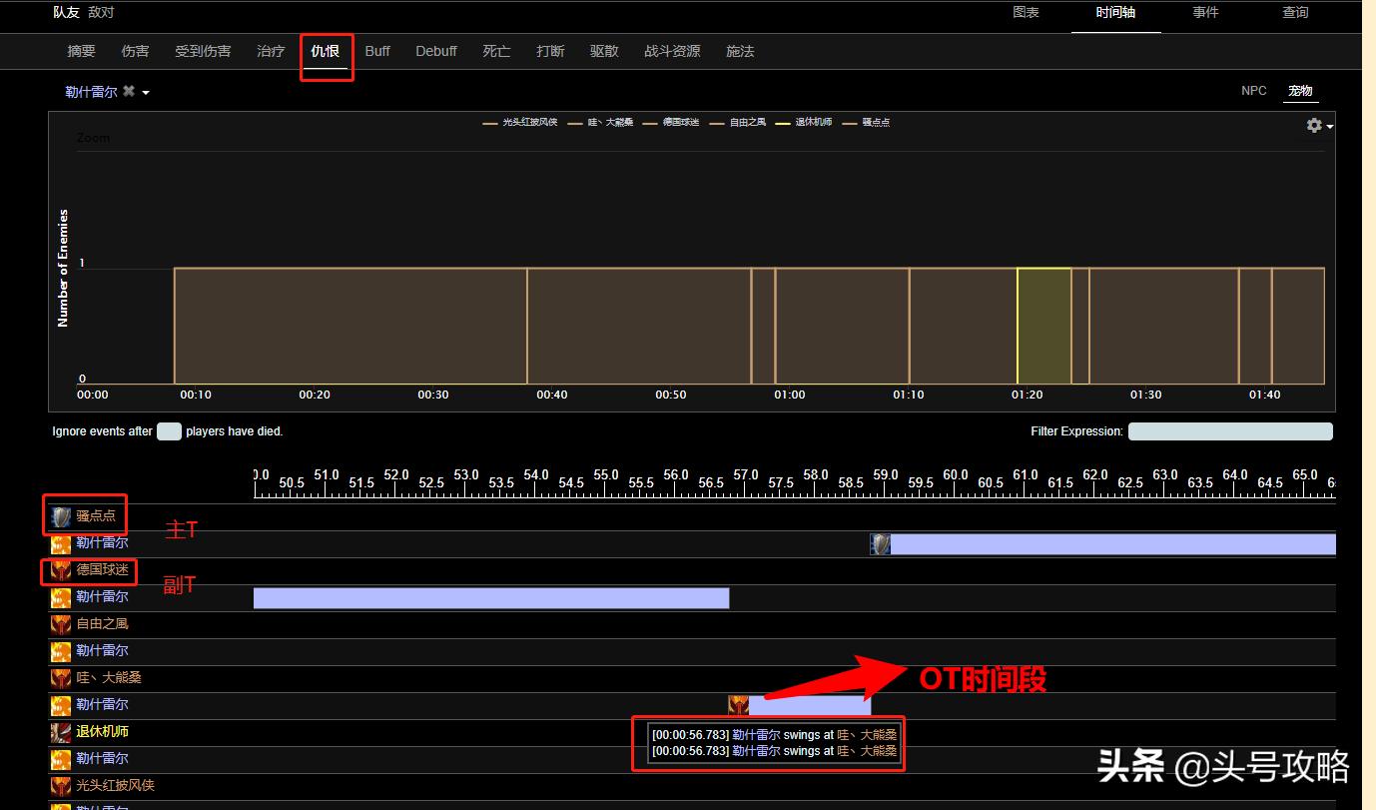The width and height of the screenshot is (1376, 810).
Task: Click the 退休机师 player name
Action: (x=102, y=732)
